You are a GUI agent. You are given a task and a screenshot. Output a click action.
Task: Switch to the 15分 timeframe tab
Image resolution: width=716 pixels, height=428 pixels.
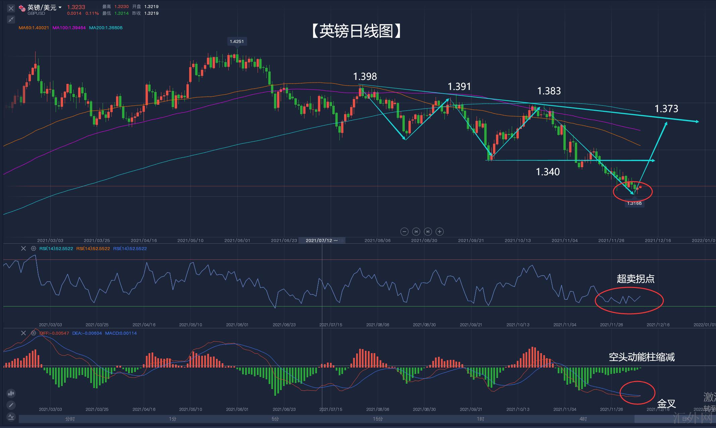point(378,419)
